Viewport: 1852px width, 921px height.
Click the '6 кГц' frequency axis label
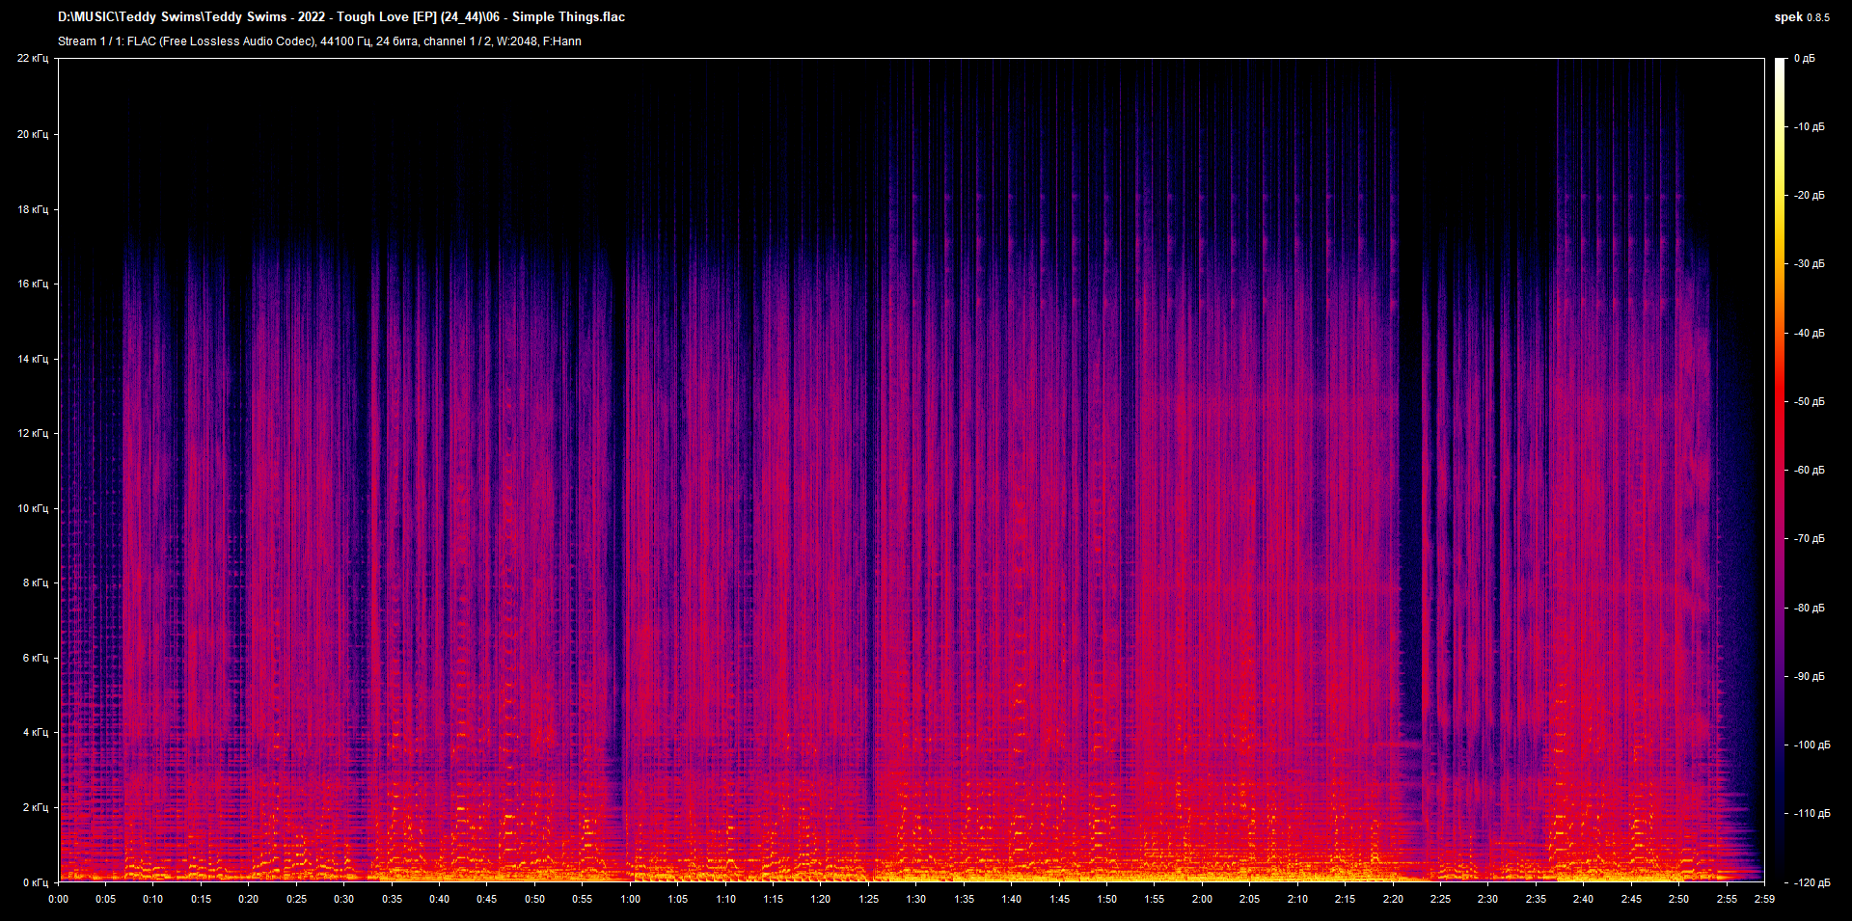tap(36, 658)
